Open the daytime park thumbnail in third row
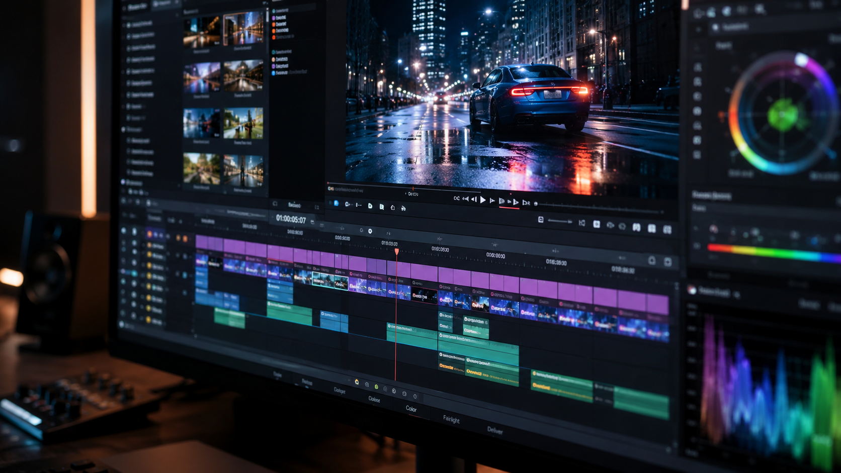The height and width of the screenshot is (473, 841). click(243, 124)
